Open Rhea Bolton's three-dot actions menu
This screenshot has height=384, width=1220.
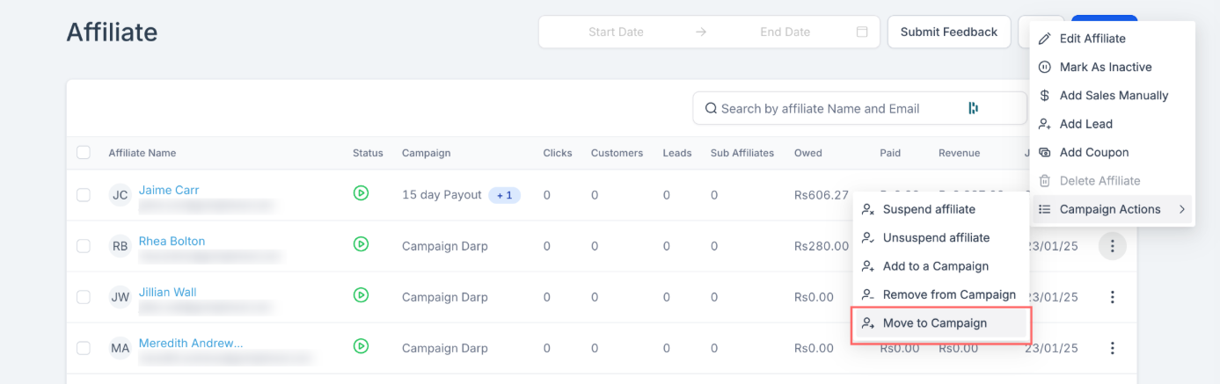1112,246
